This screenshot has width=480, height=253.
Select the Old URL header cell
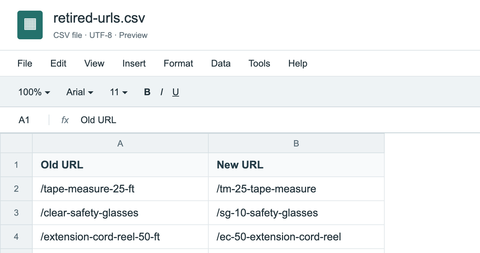[120, 165]
